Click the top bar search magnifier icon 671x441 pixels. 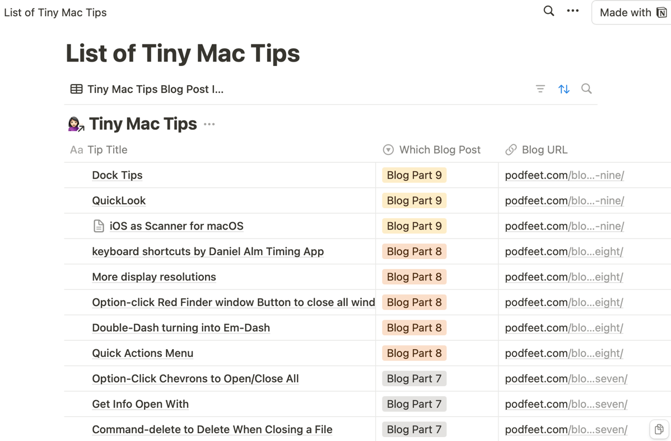(548, 11)
